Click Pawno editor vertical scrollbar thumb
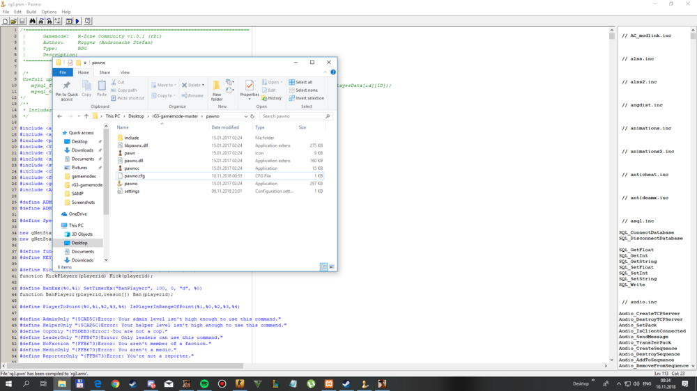 (x=612, y=35)
